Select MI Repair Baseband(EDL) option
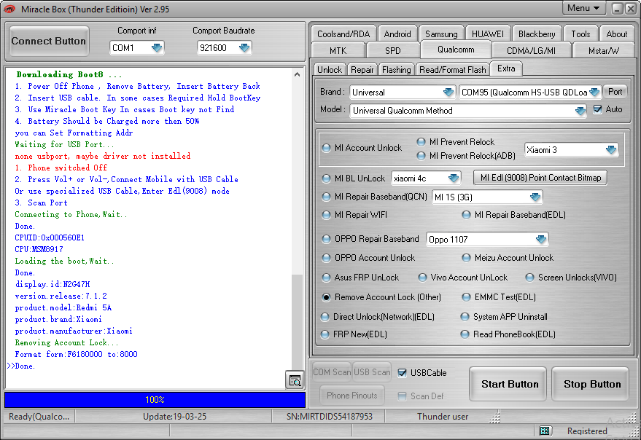This screenshot has width=641, height=440. tap(513, 214)
